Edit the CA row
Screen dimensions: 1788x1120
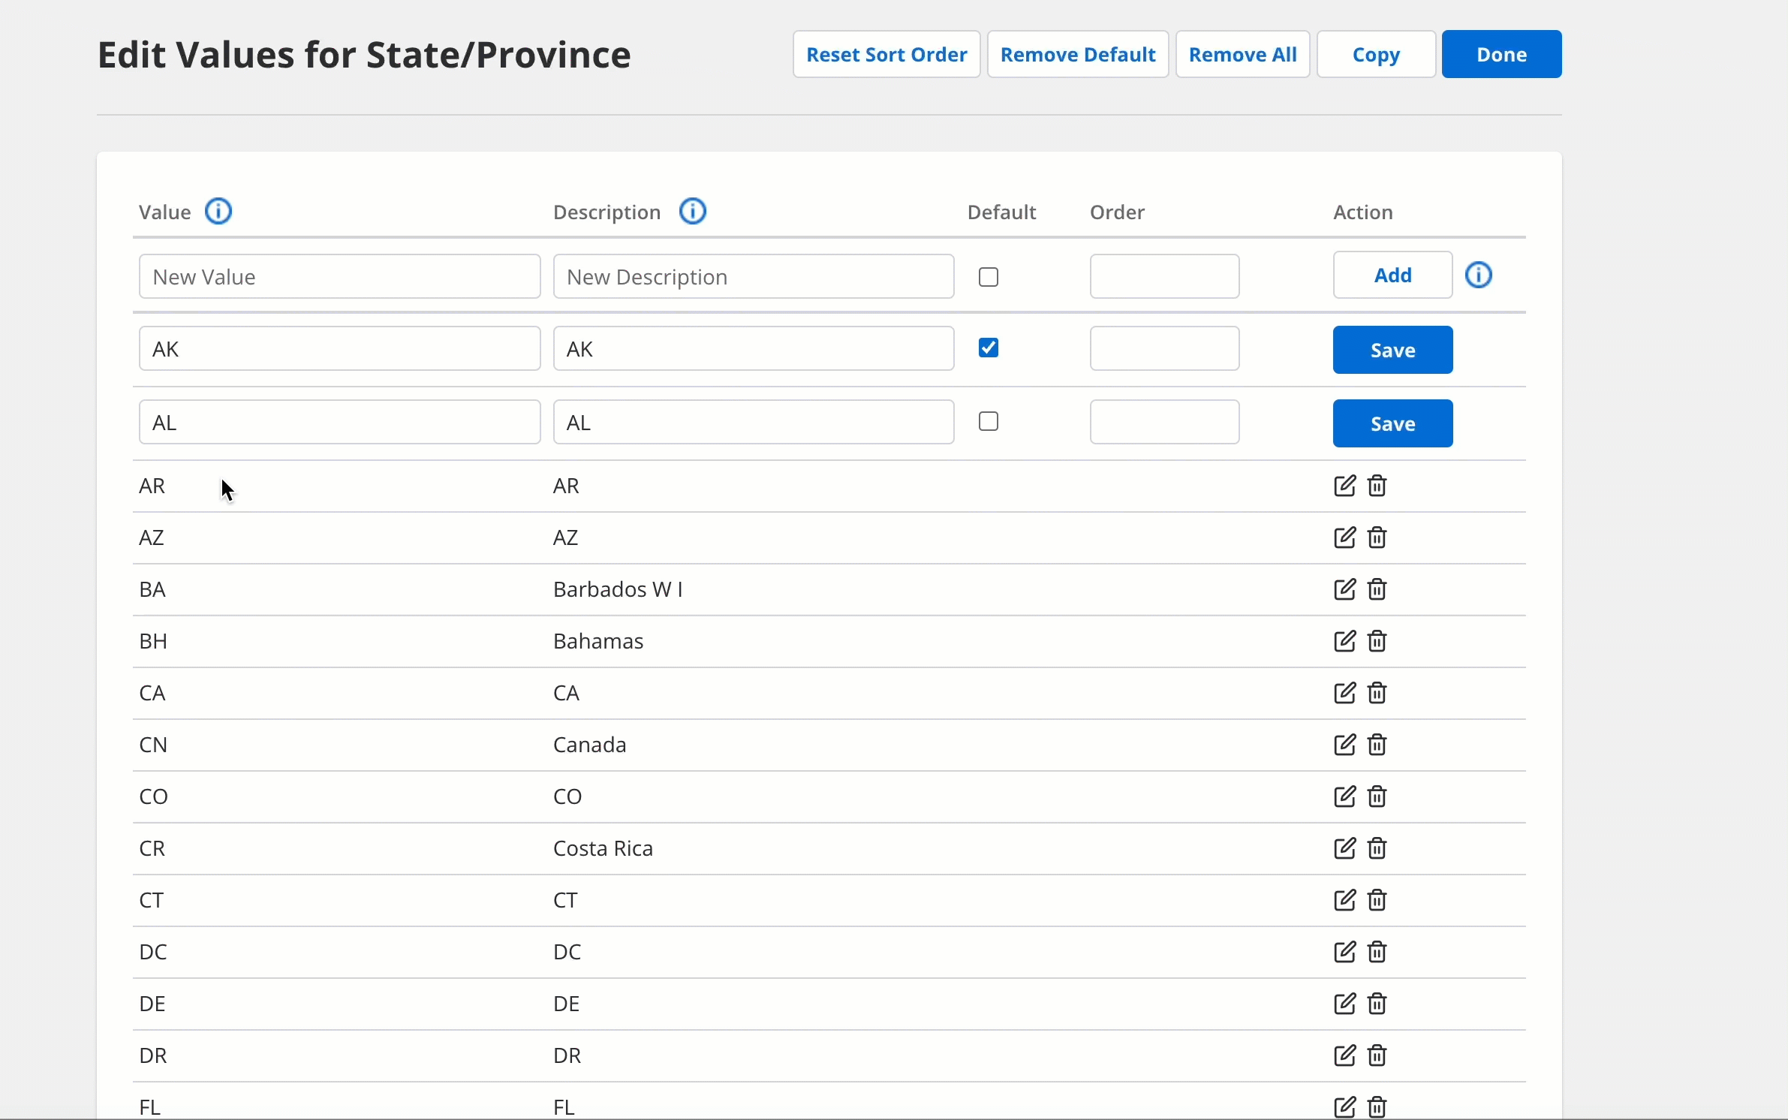tap(1344, 693)
